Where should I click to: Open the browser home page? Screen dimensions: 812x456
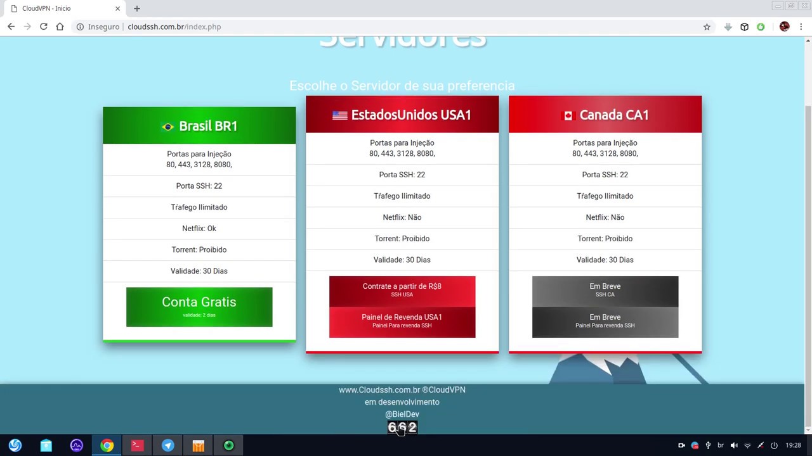[x=60, y=27]
